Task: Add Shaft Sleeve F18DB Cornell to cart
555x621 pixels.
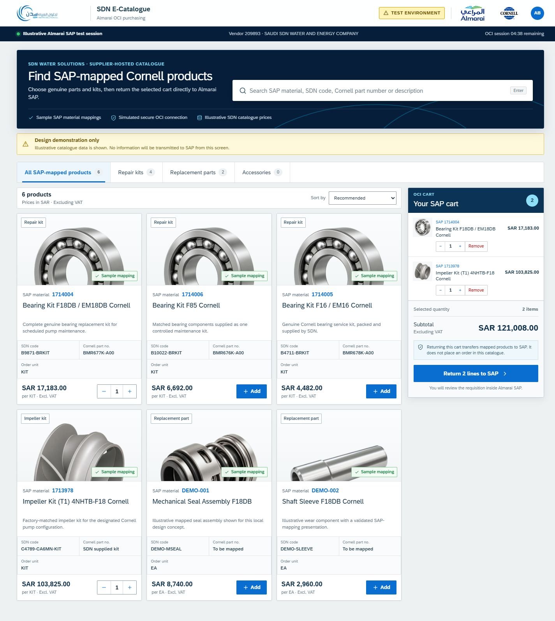Action: (x=381, y=587)
